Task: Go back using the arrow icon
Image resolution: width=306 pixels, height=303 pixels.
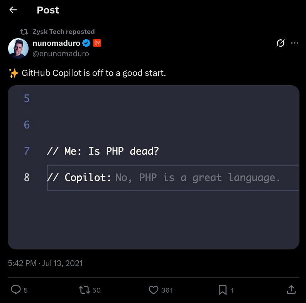Action: 13,10
